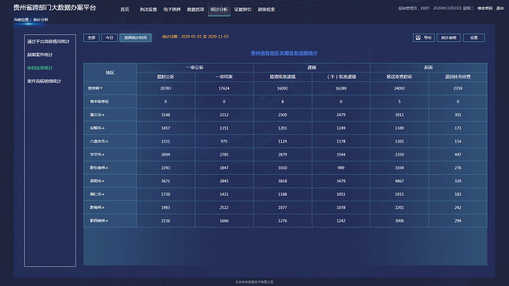Image resolution: width=509 pixels, height=286 pixels.
Task: Collapse the 贵州省 row arrow
Action: [x=101, y=88]
